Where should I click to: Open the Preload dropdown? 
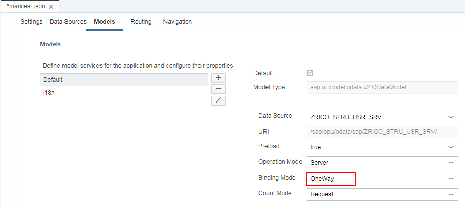(x=451, y=147)
